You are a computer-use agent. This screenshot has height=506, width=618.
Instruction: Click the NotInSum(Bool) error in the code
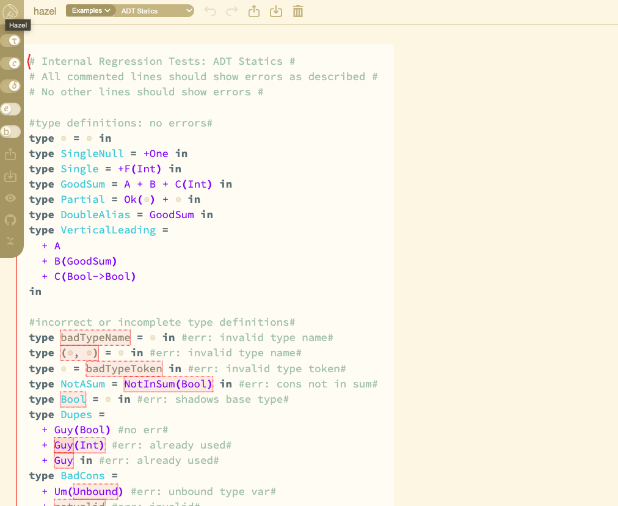click(168, 384)
